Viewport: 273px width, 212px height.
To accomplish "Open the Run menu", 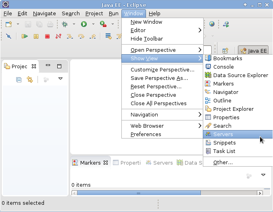I will point(114,14).
